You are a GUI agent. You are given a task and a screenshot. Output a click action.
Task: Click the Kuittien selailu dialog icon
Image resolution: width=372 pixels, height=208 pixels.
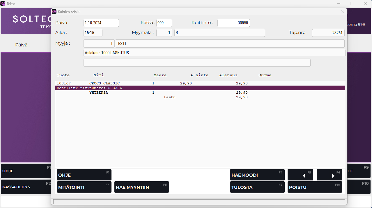click(x=54, y=12)
